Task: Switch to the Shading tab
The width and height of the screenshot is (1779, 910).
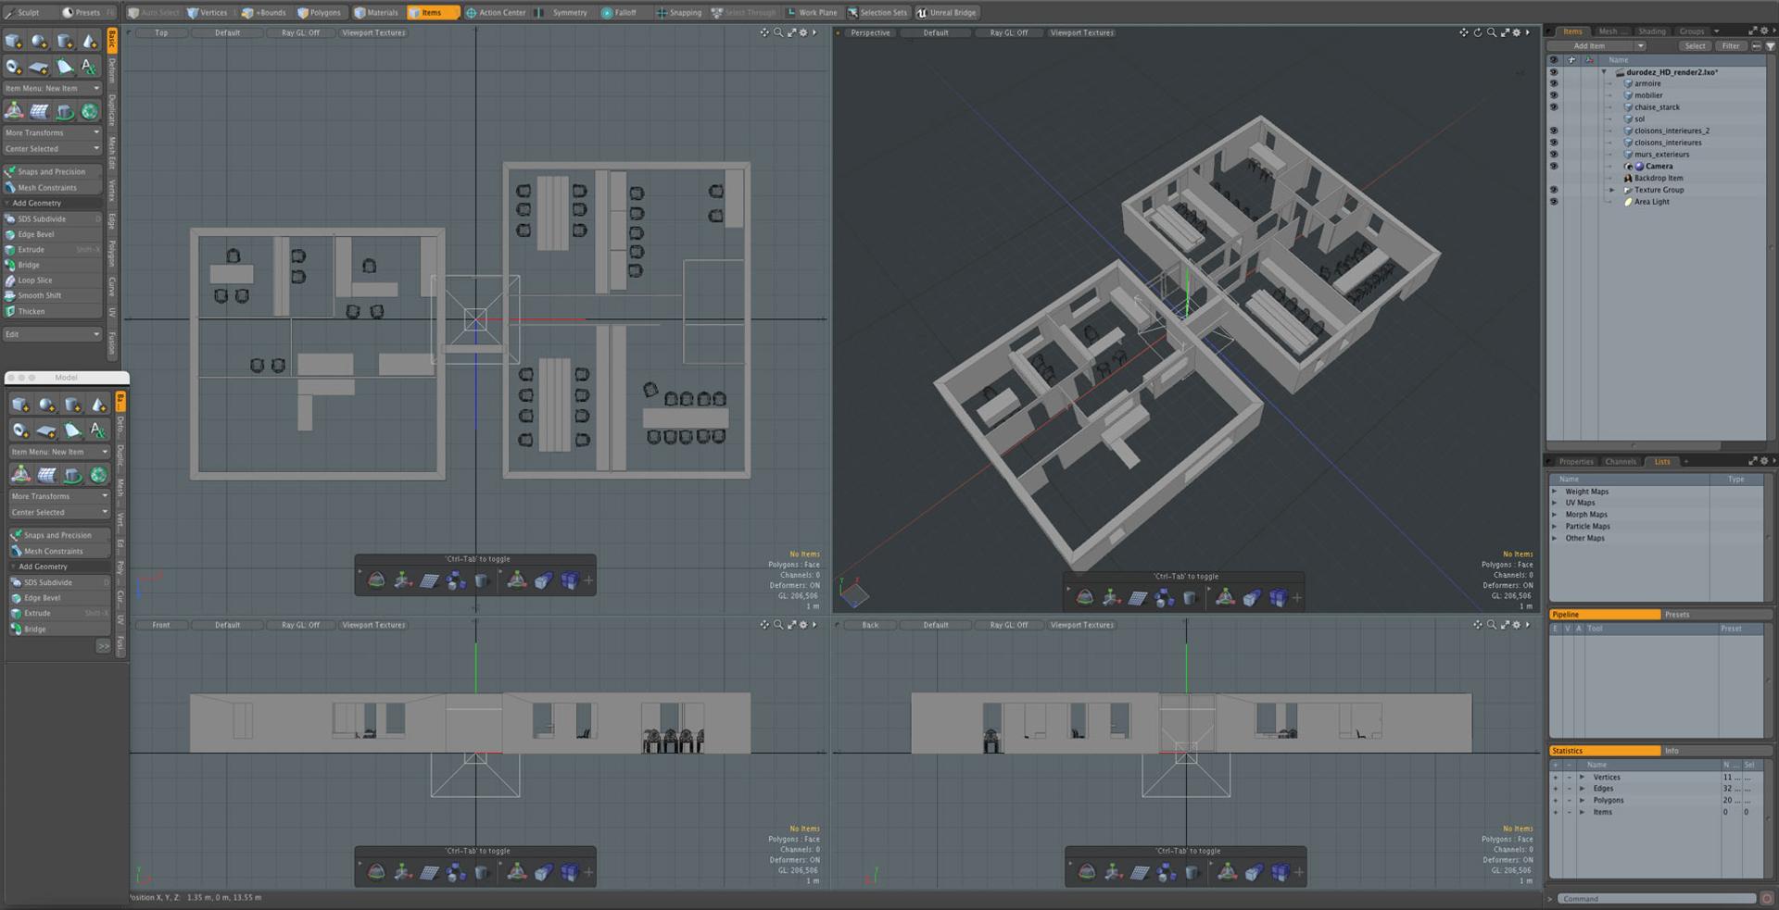Action: pyautogui.click(x=1651, y=31)
